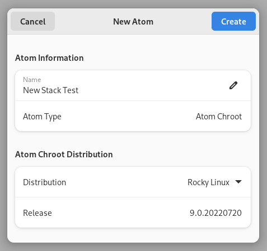Click the New Atom dialog title
267x251 pixels.
pyautogui.click(x=133, y=22)
